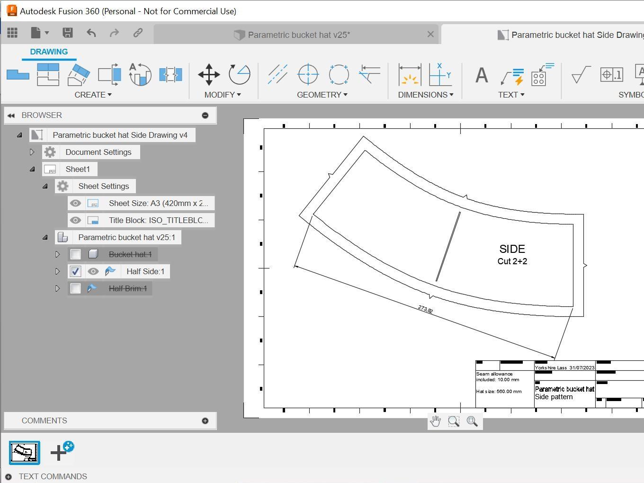
Task: Select the Base View tool
Action: [18, 74]
